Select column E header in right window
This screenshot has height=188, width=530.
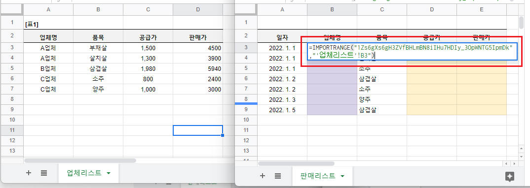pyautogui.click(x=482, y=10)
